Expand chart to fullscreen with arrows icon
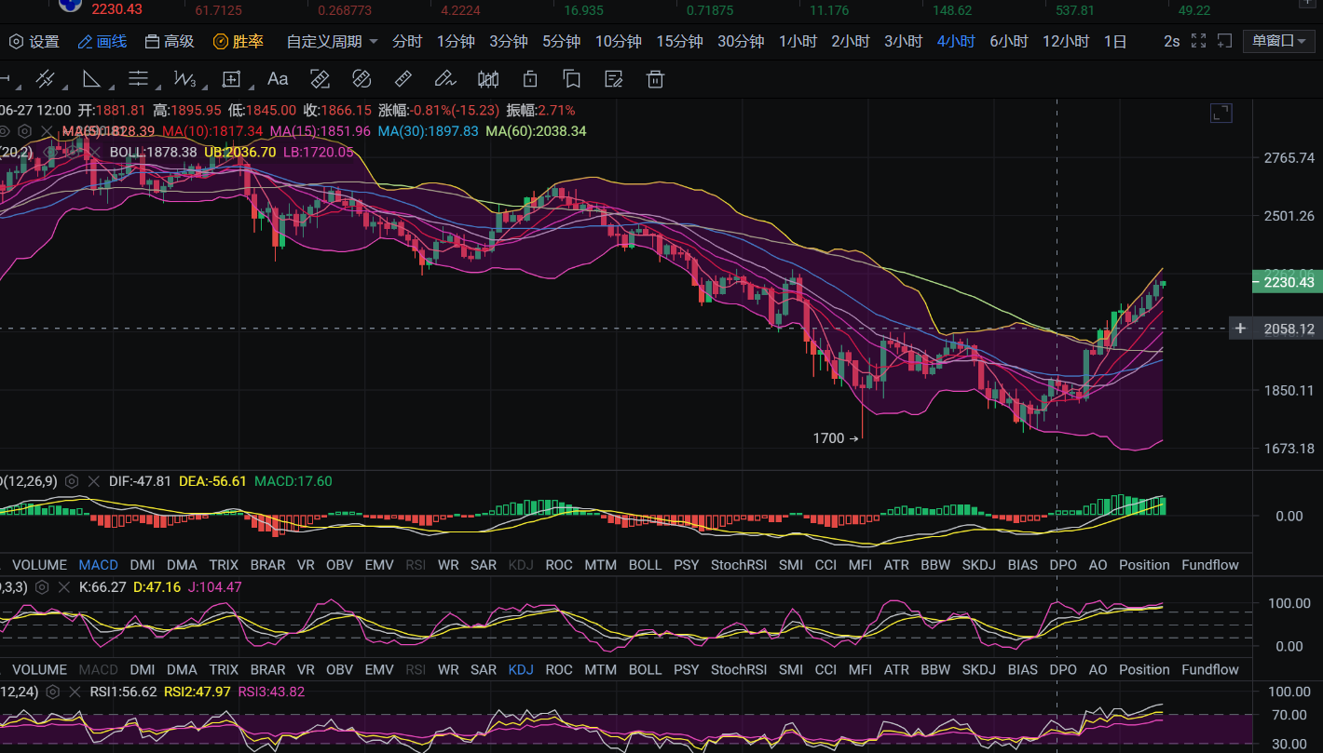This screenshot has height=753, width=1323. click(x=1199, y=41)
